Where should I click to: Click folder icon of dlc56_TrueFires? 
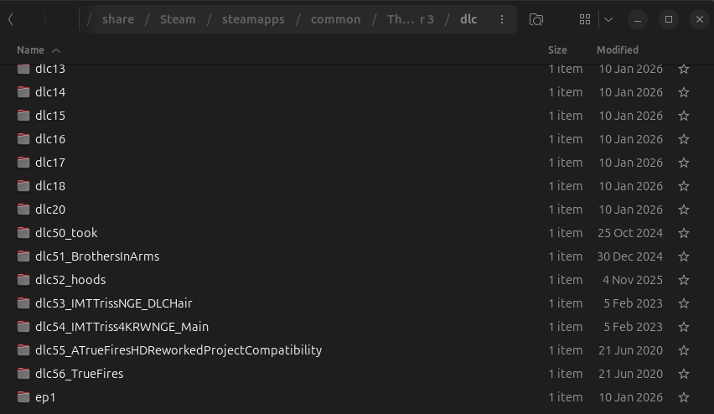[23, 374]
